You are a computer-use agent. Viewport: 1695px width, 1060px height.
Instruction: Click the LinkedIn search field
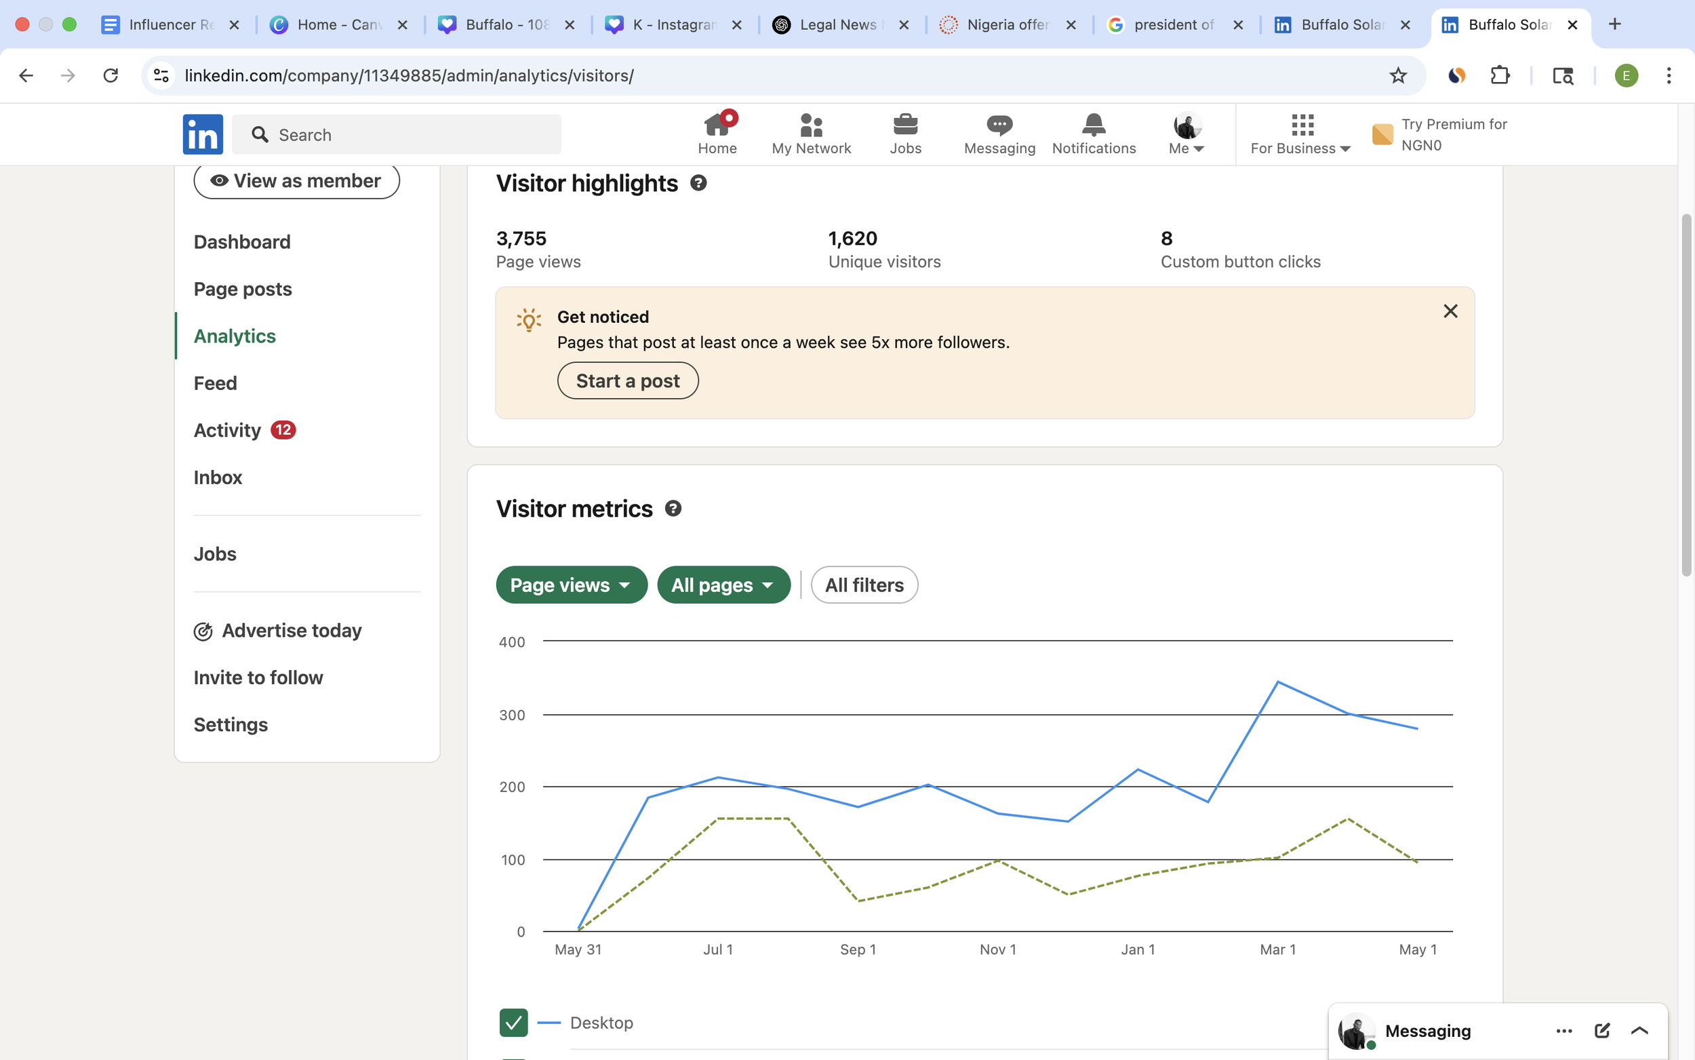coord(406,134)
